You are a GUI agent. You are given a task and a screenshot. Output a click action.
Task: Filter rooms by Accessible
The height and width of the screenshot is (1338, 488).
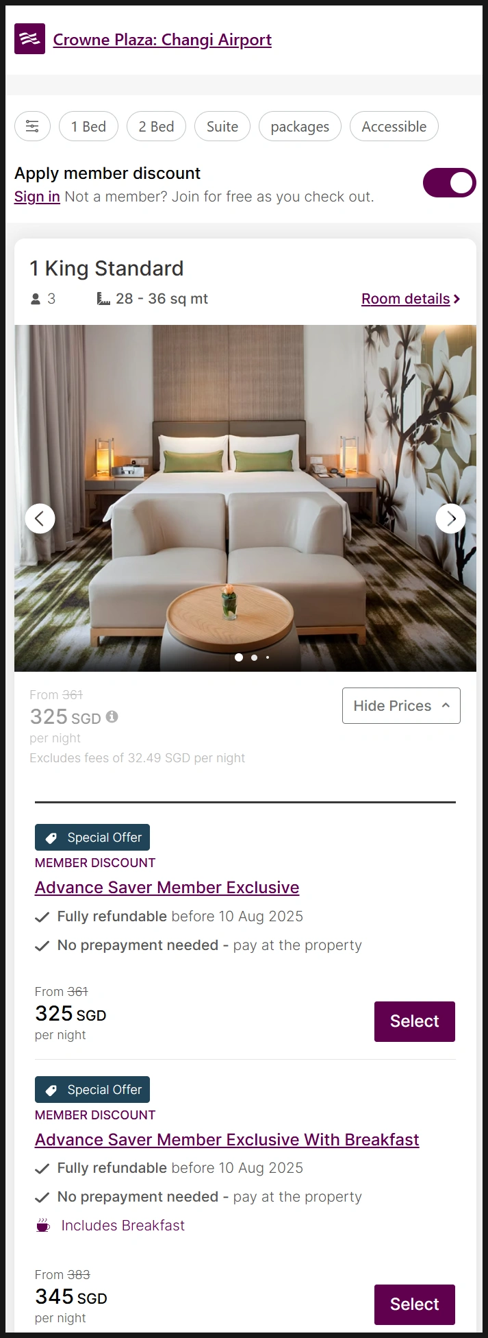(394, 126)
